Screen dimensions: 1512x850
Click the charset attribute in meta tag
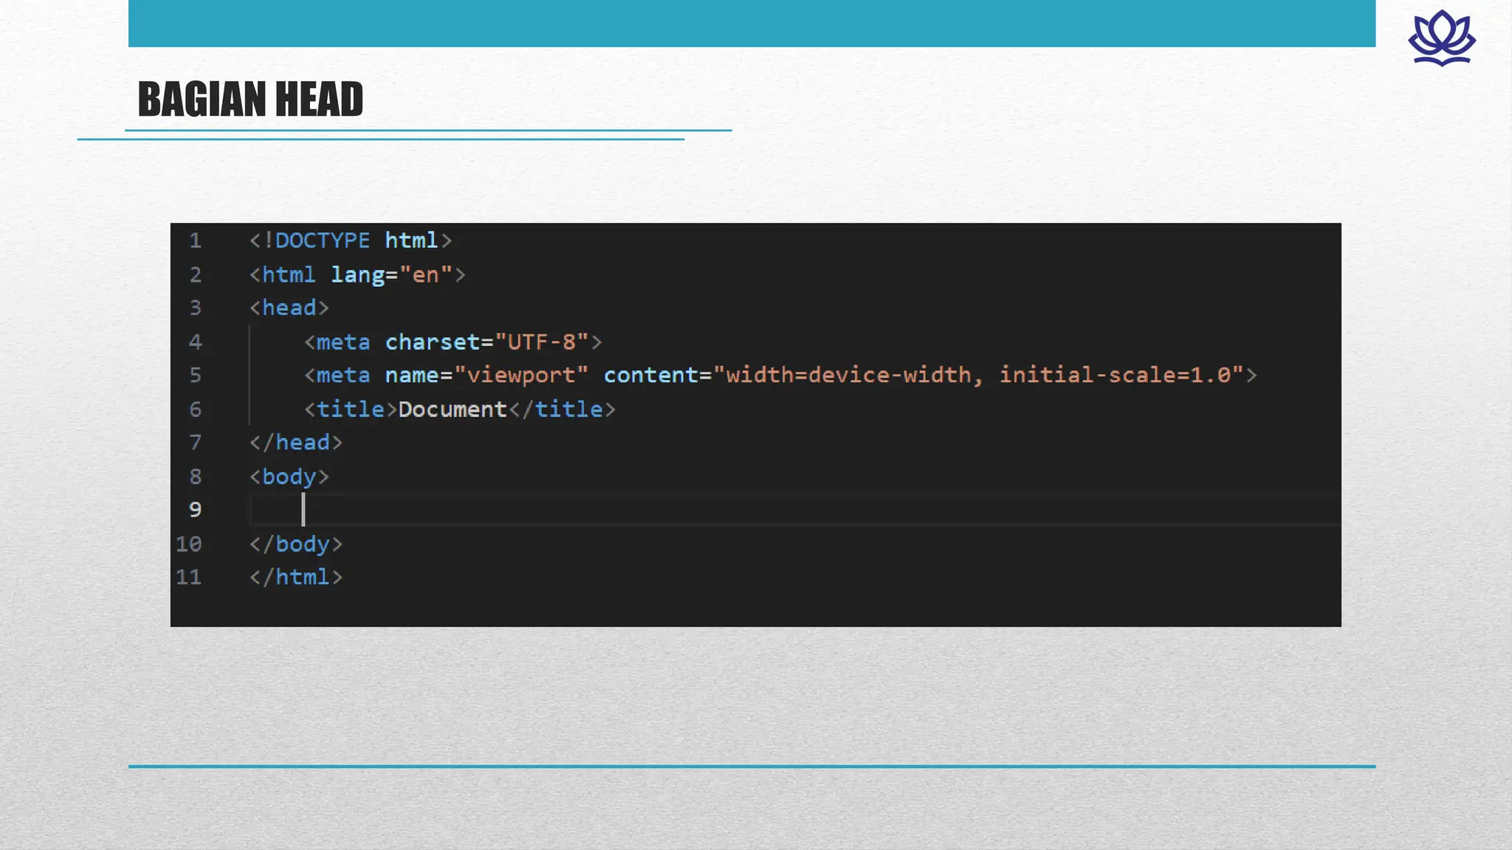coord(433,342)
